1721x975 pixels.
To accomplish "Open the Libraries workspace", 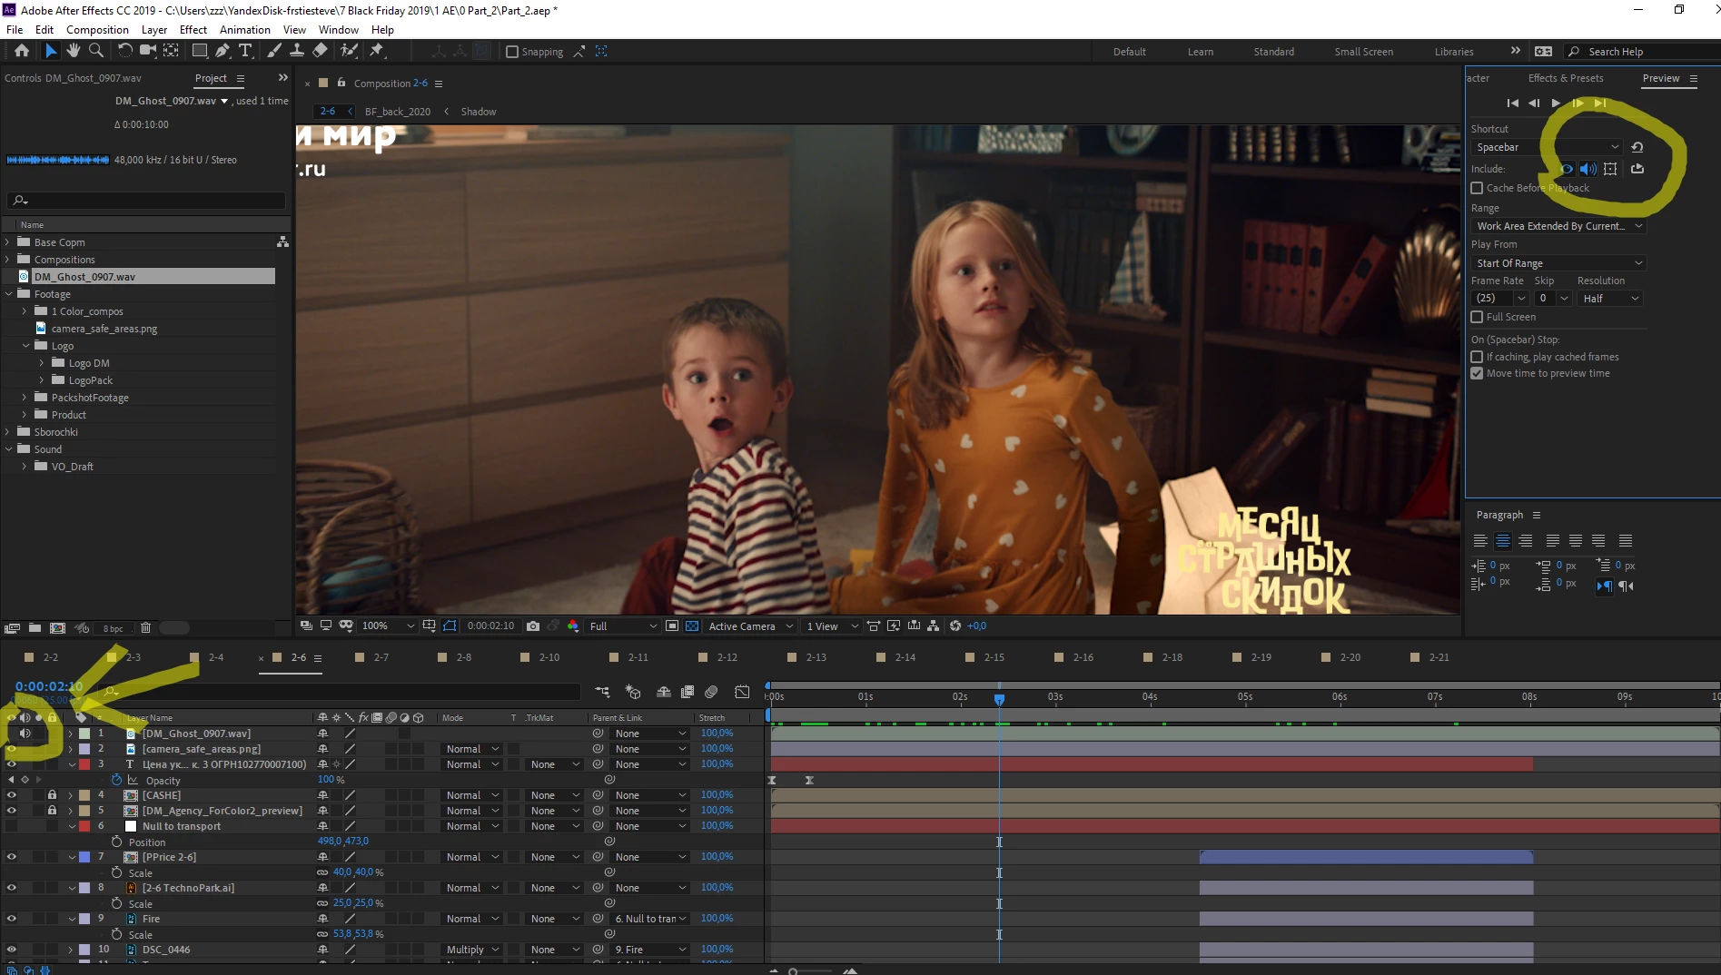I will (1454, 52).
